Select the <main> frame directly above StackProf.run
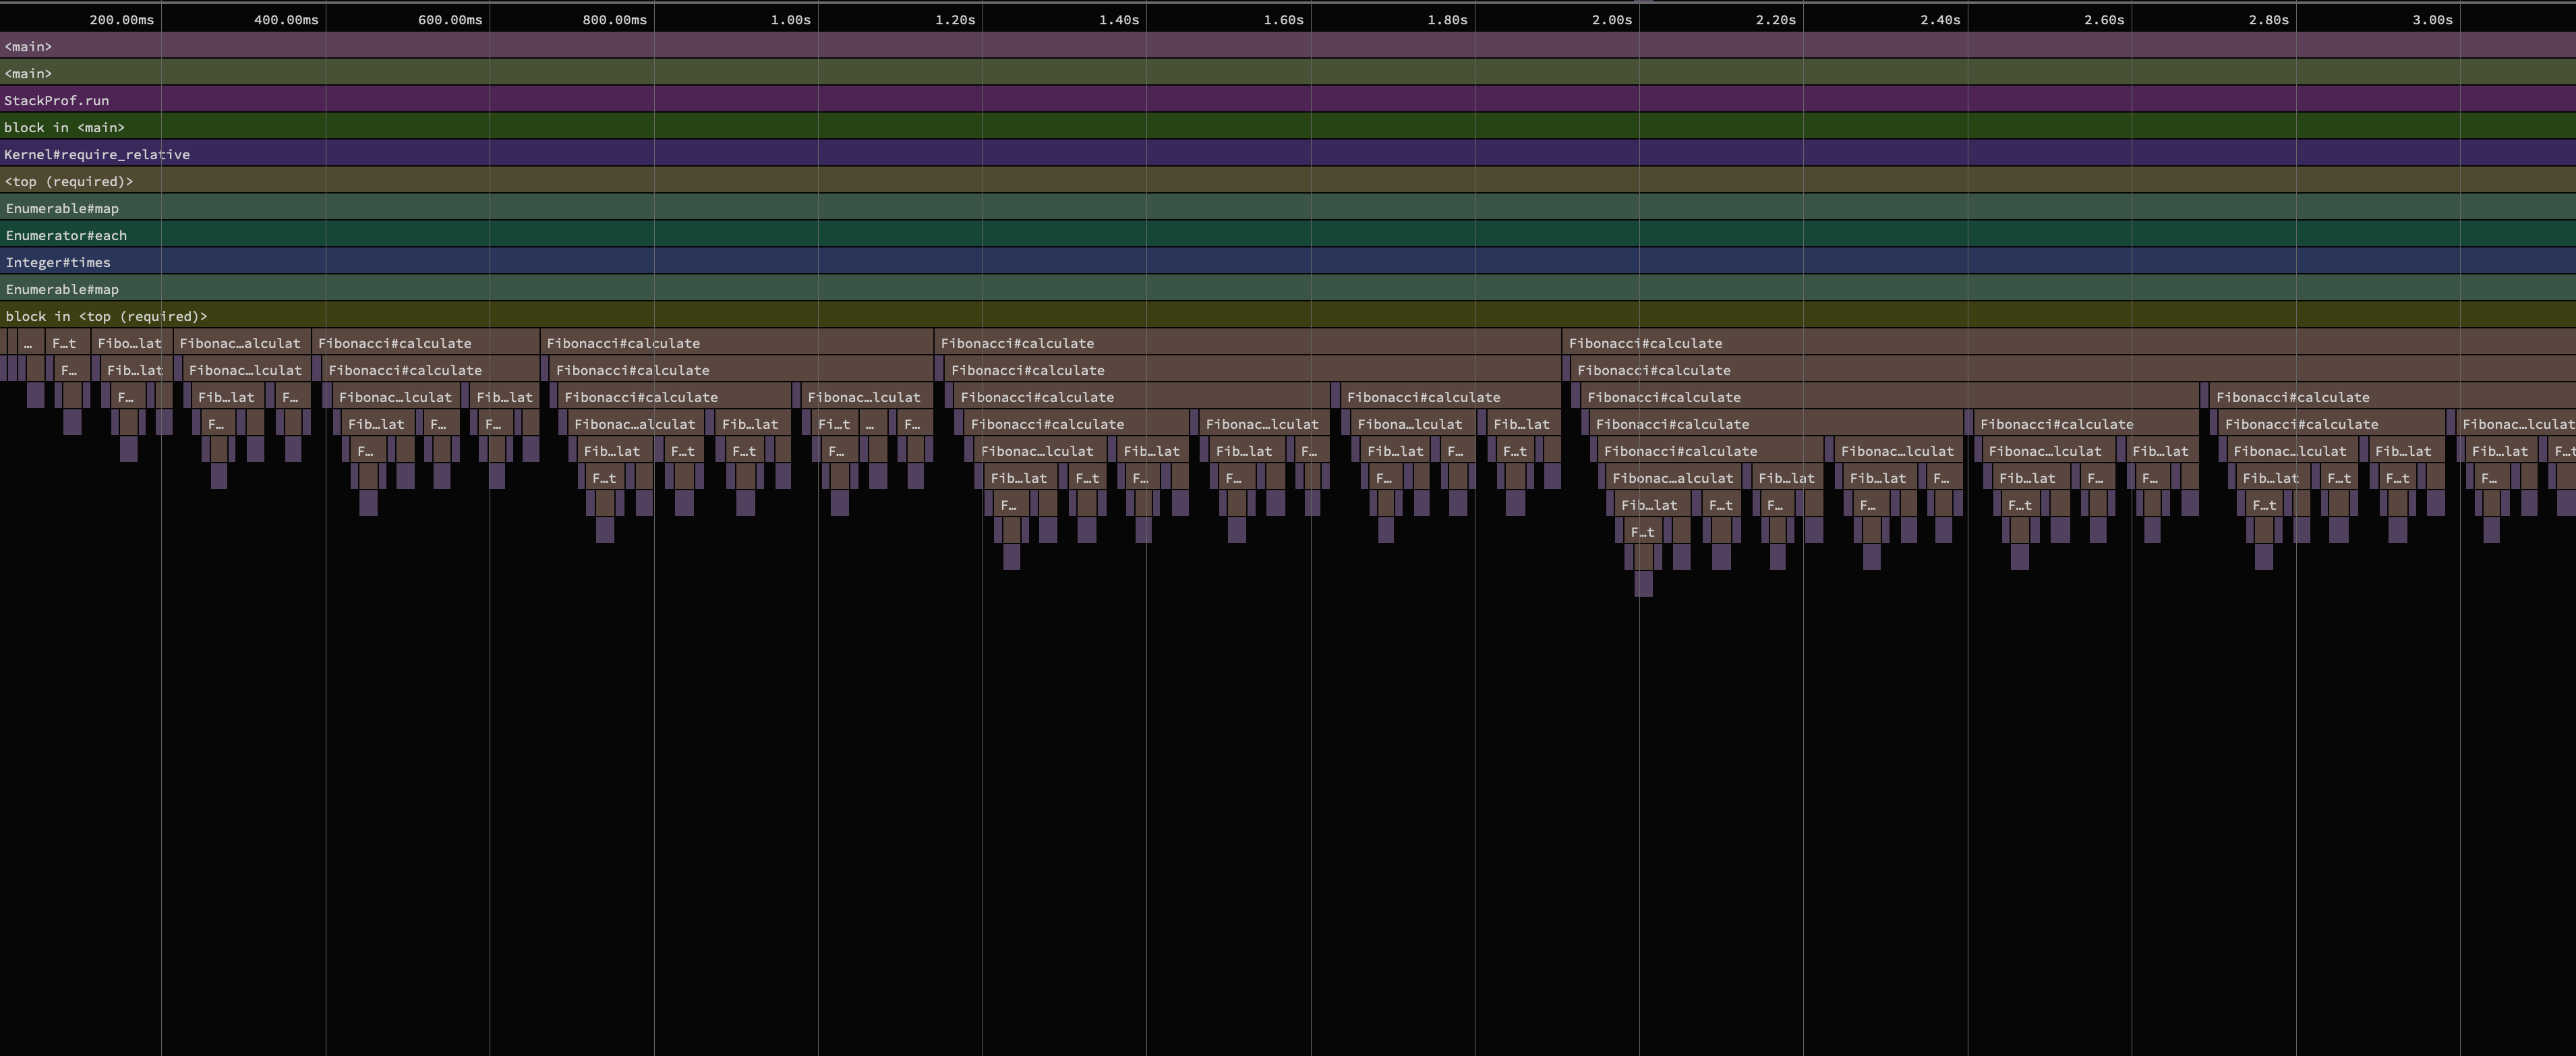Screen dimensions: 2576x1056 coord(1288,72)
